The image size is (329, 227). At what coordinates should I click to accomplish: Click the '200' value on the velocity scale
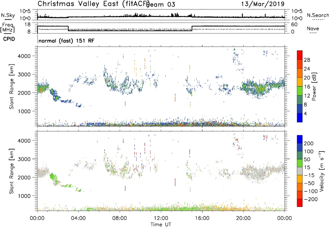(x=309, y=143)
